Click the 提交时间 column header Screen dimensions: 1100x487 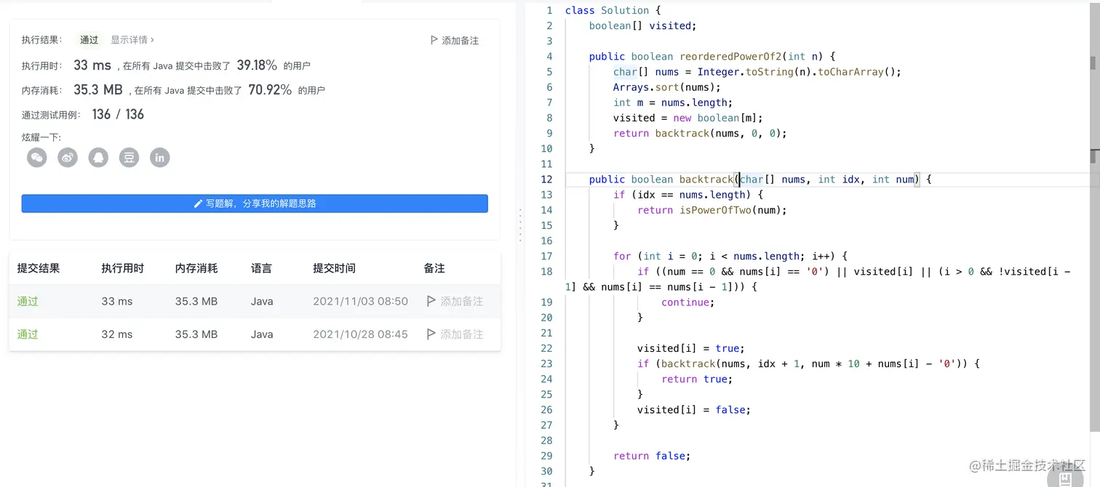pyautogui.click(x=334, y=268)
